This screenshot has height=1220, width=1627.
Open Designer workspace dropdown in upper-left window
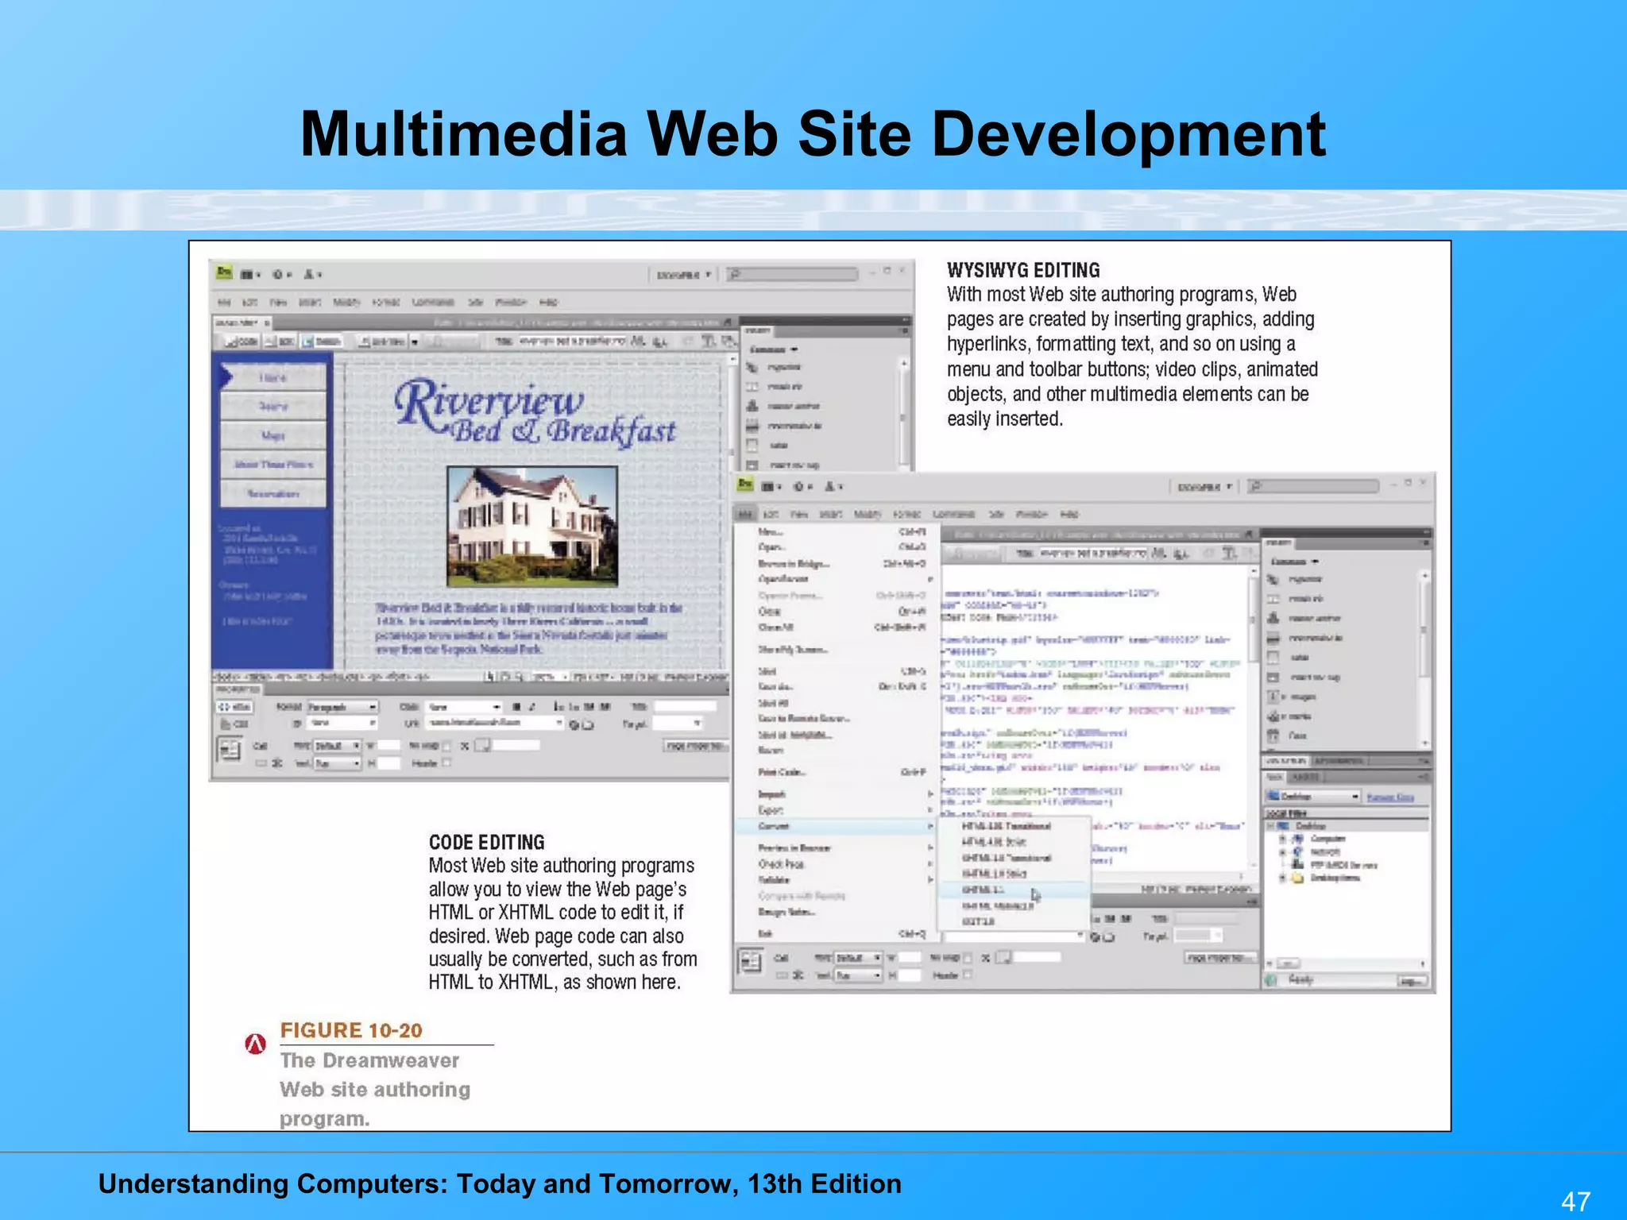pyautogui.click(x=683, y=275)
